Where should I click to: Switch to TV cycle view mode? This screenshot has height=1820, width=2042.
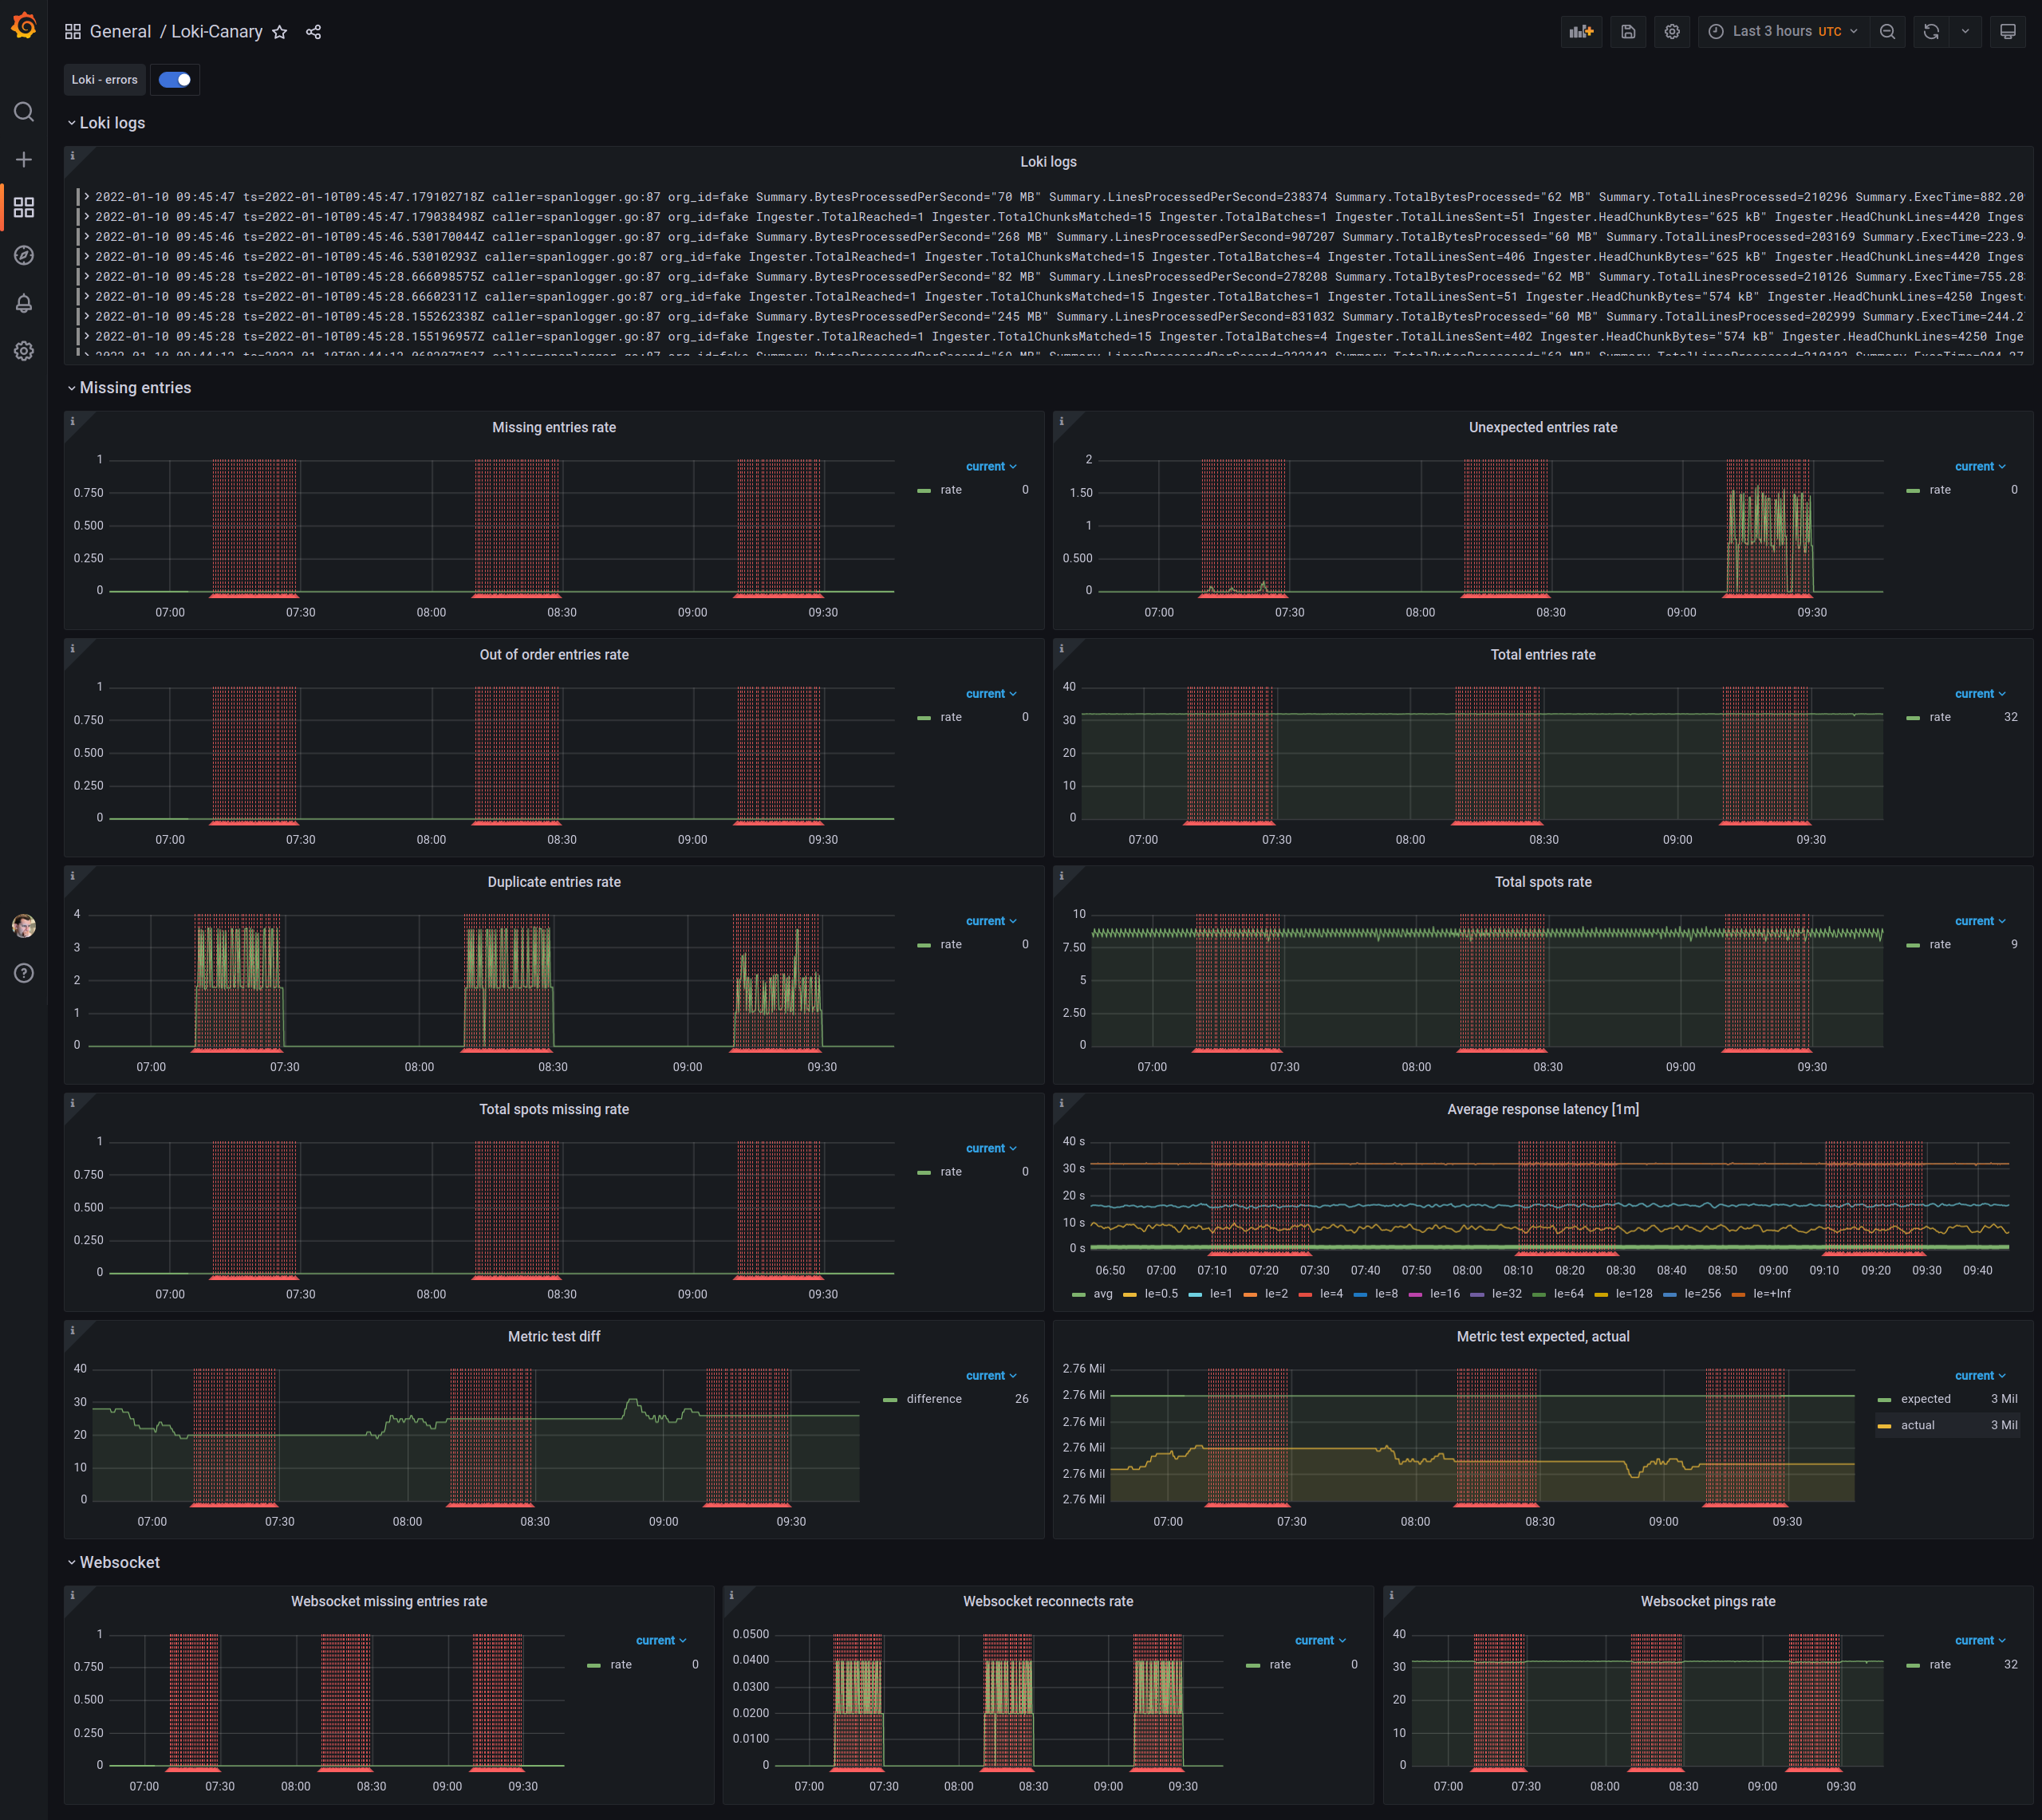2007,32
